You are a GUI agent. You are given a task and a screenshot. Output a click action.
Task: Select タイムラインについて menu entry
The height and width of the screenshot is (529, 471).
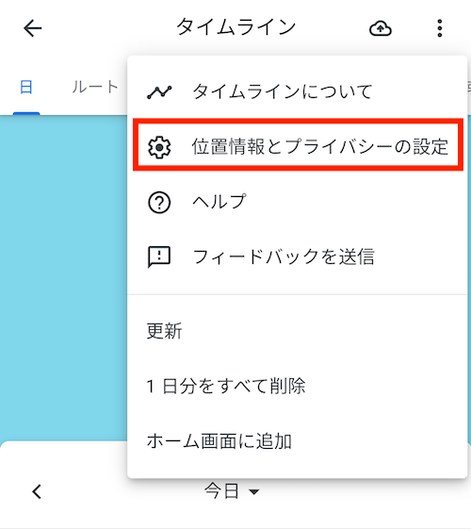click(x=298, y=91)
